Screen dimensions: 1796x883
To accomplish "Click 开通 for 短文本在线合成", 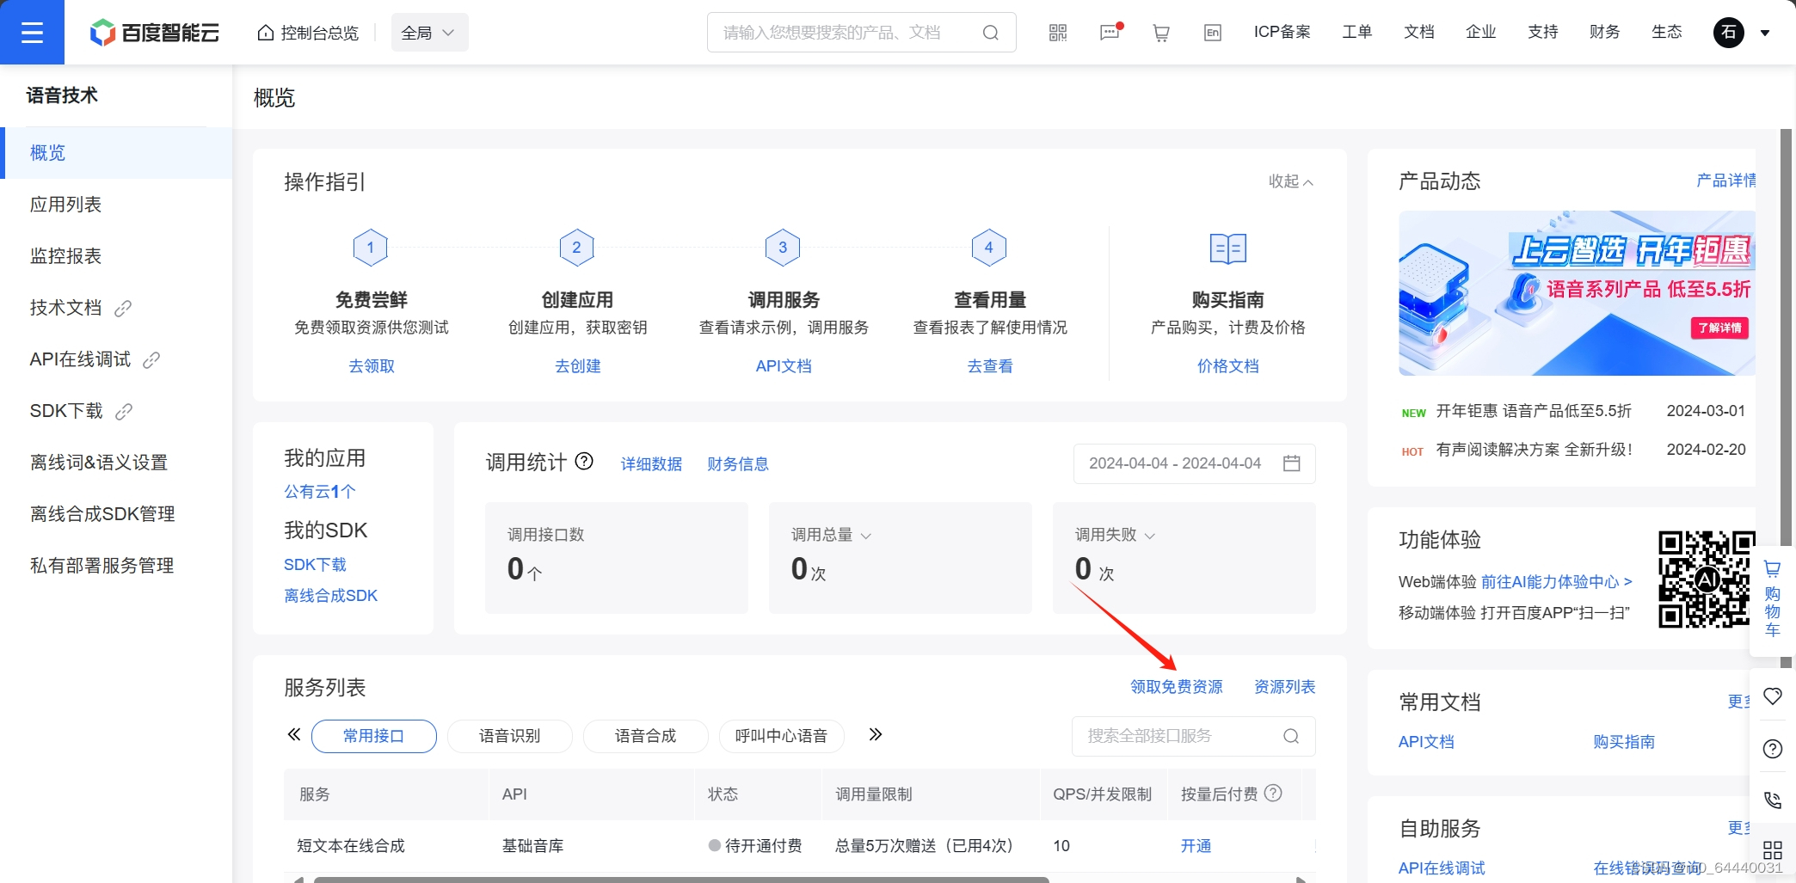I will coord(1196,846).
